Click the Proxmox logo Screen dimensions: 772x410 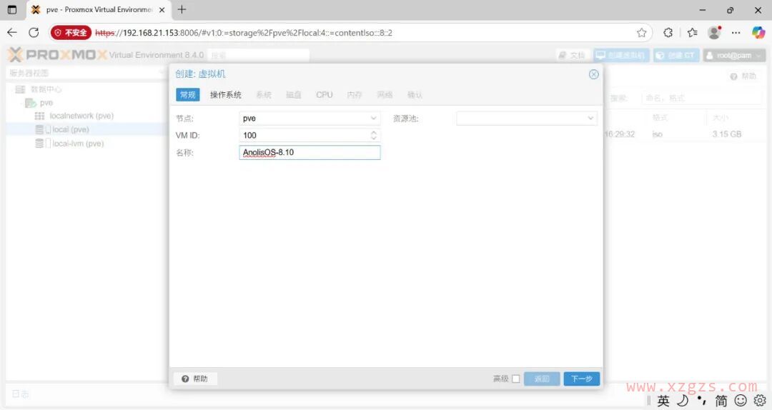tap(57, 55)
